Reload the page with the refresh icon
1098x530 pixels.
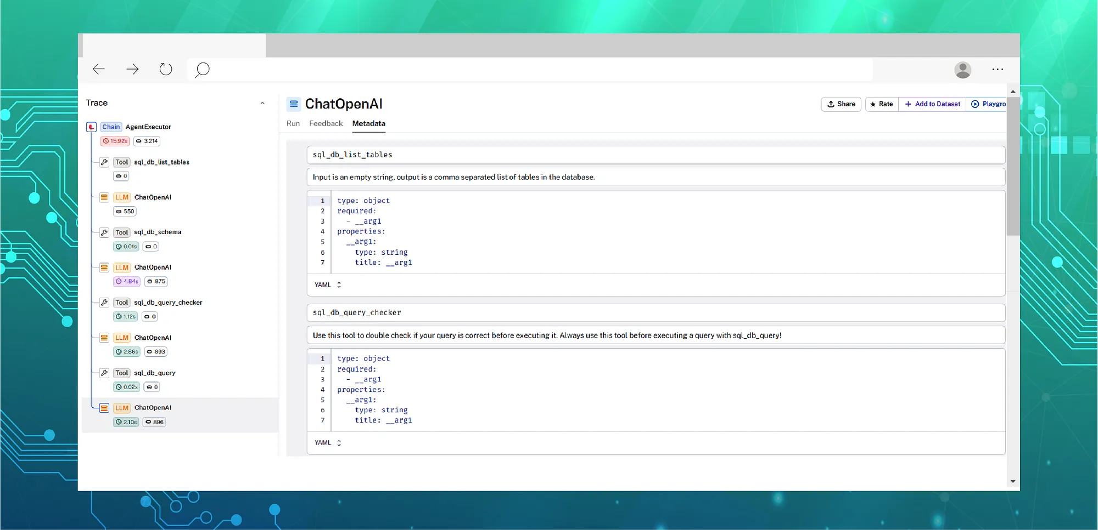pyautogui.click(x=166, y=69)
